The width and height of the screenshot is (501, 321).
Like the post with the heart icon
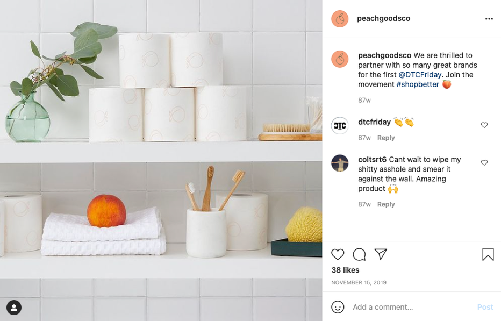(x=338, y=254)
